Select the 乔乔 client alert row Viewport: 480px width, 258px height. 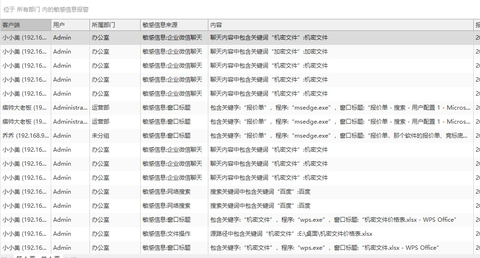tap(240, 136)
